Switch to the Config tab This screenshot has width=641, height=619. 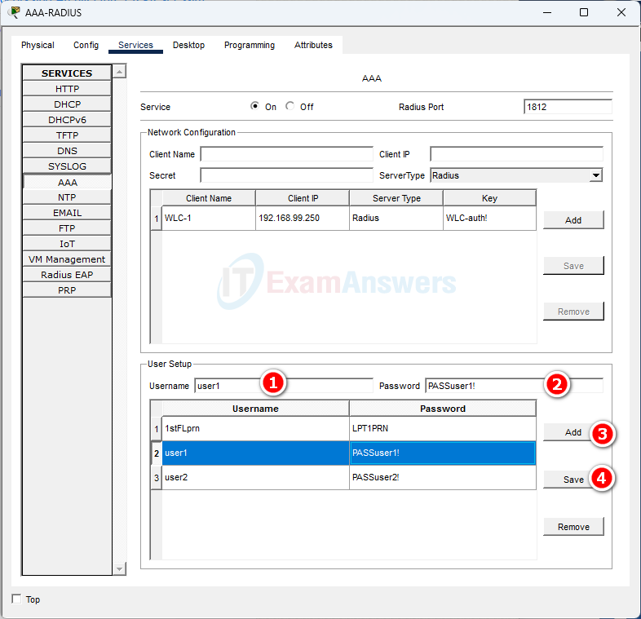click(86, 45)
